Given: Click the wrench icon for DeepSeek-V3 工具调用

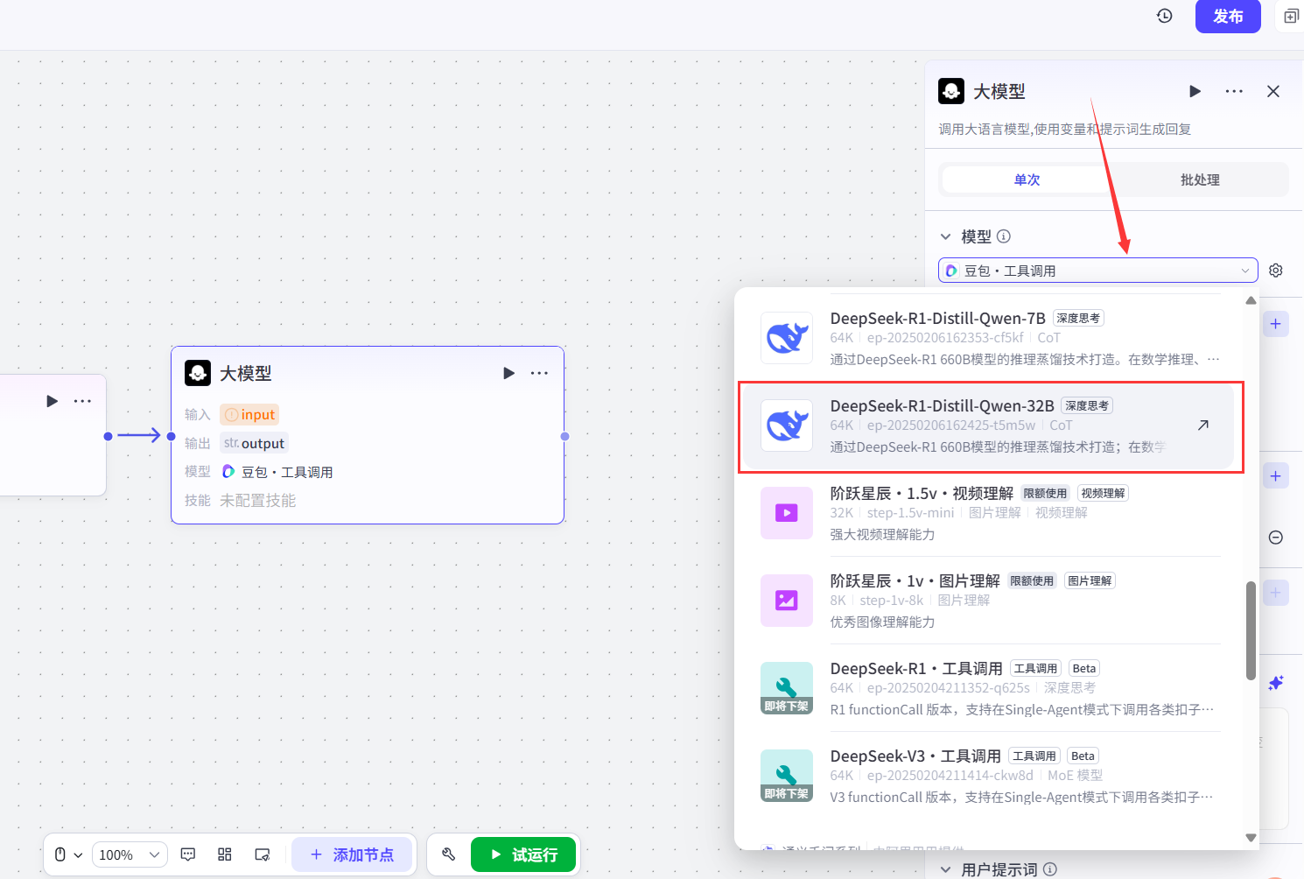Looking at the screenshot, I should 787,776.
